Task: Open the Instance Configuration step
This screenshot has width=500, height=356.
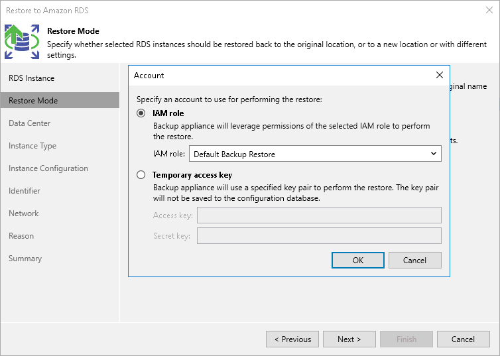Action: [x=48, y=168]
